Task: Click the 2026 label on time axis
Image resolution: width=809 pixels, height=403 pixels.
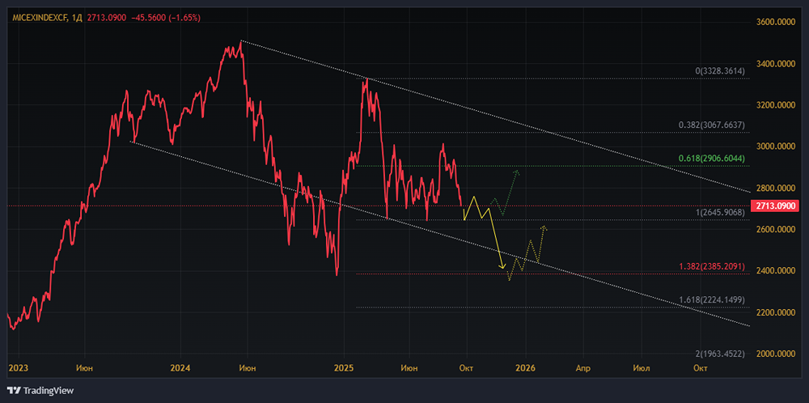Action: [x=526, y=368]
